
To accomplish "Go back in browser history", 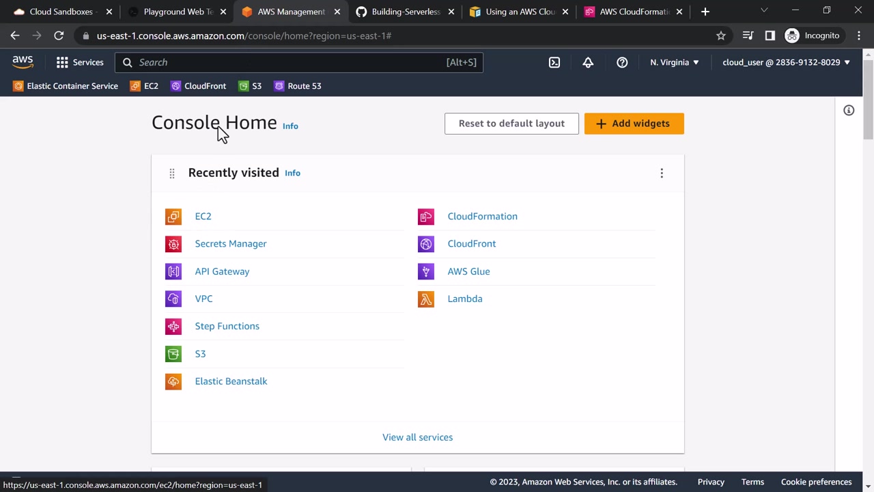I will (x=15, y=36).
